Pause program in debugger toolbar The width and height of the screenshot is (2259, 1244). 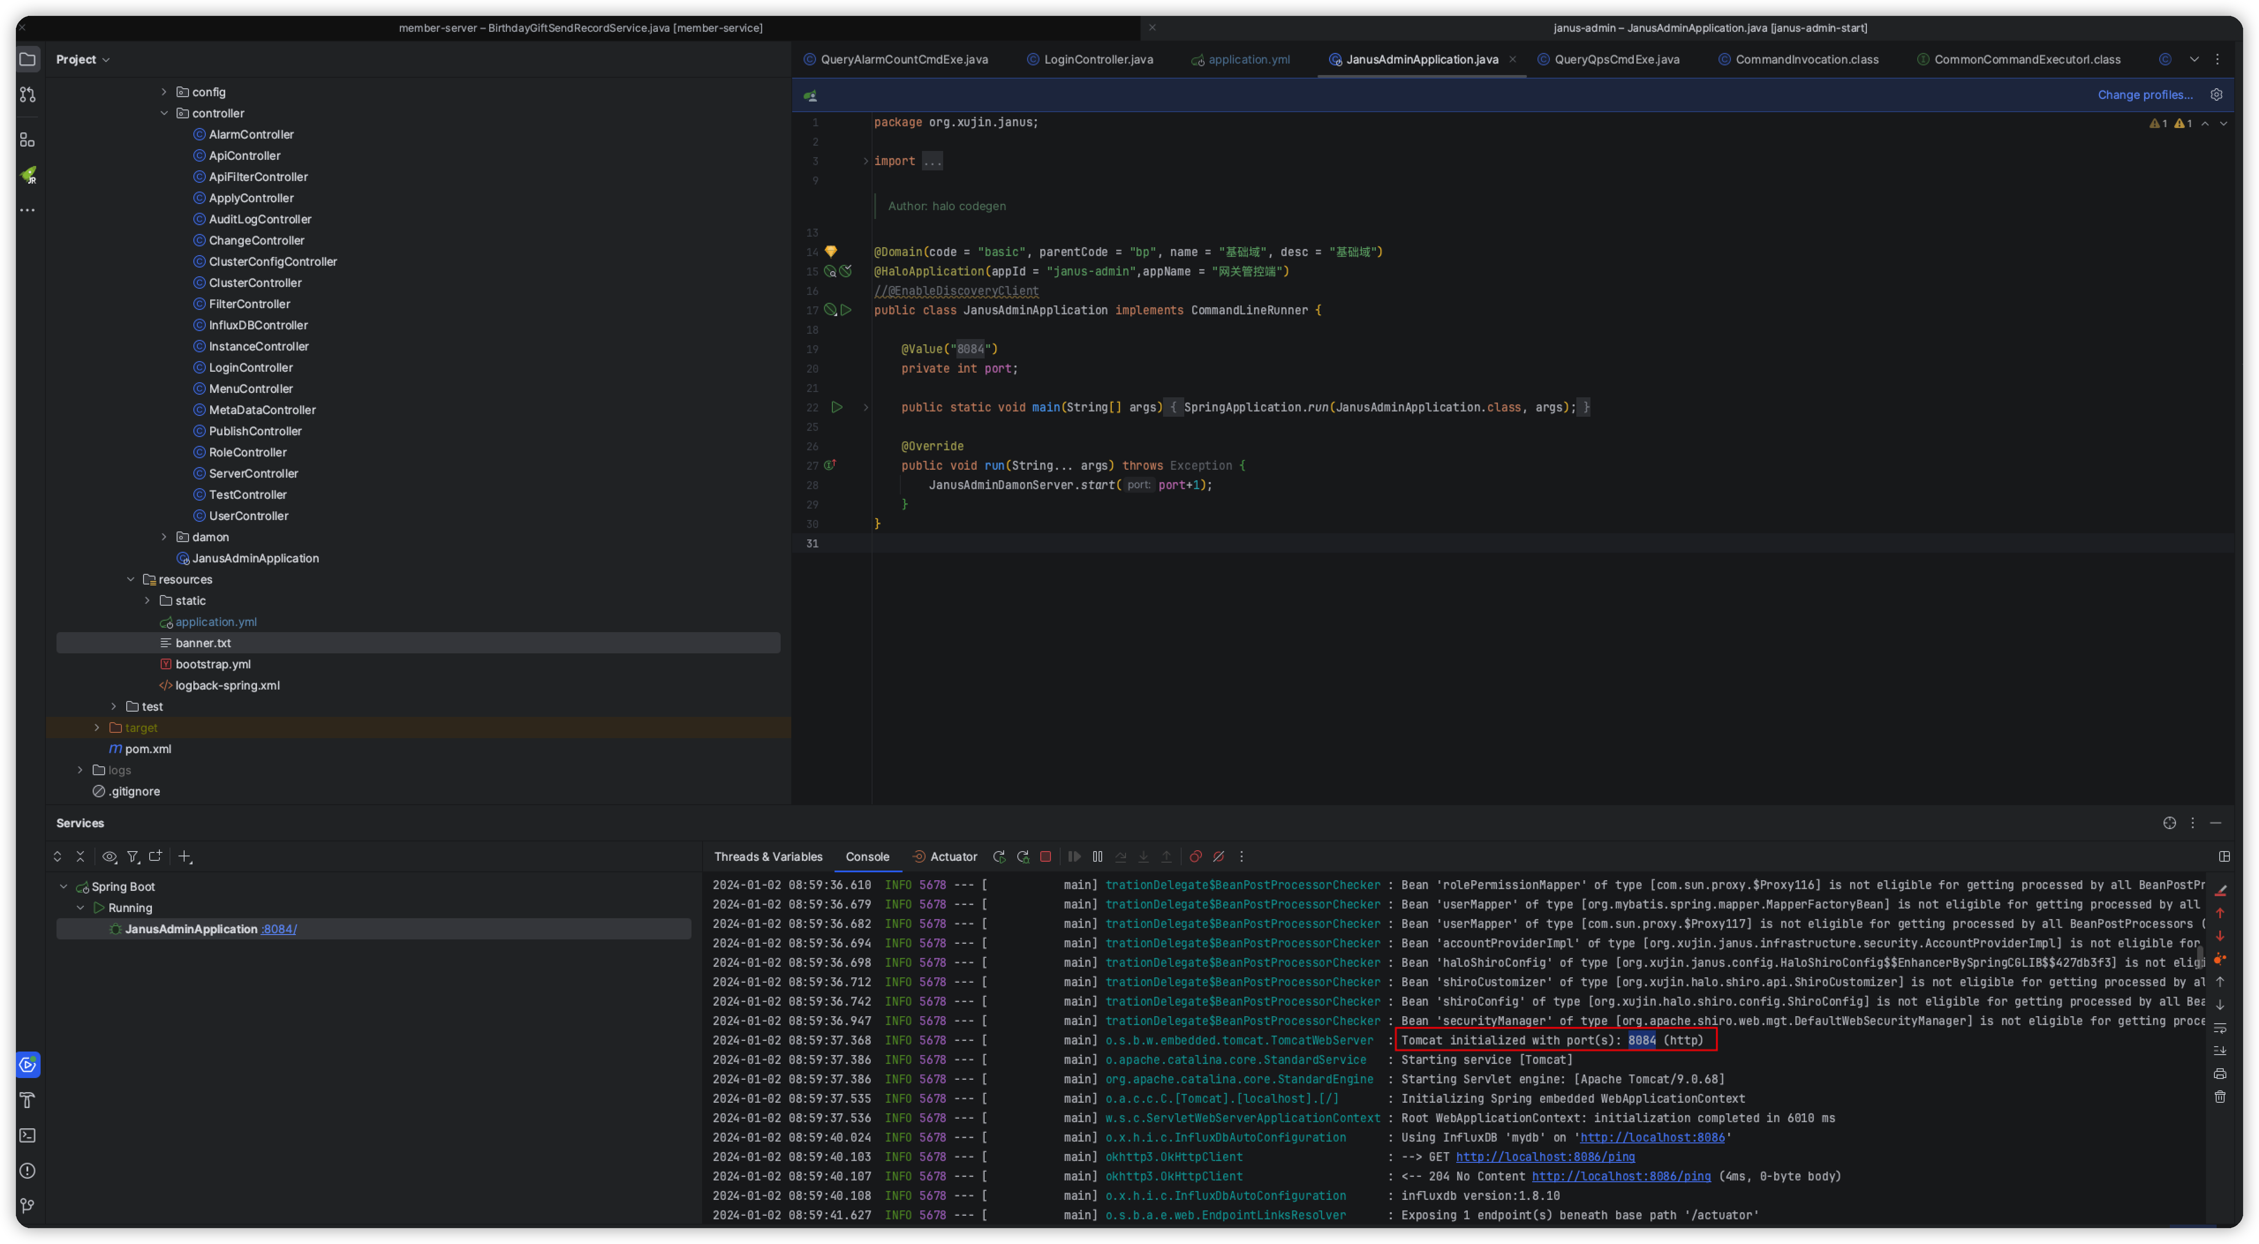click(1098, 856)
